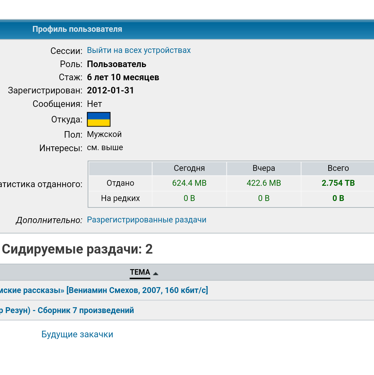The height and width of the screenshot is (375, 374).
Task: Click the sort arrow next to ТЕМА
Action: (155, 273)
